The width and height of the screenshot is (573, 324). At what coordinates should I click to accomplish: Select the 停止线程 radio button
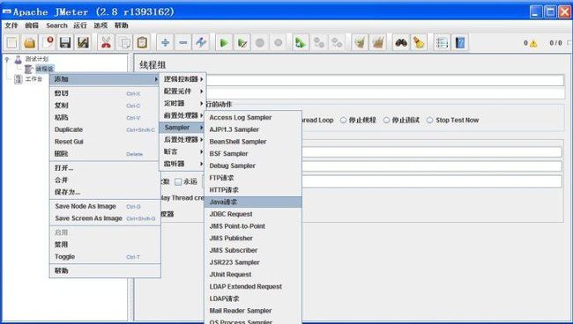pos(343,120)
